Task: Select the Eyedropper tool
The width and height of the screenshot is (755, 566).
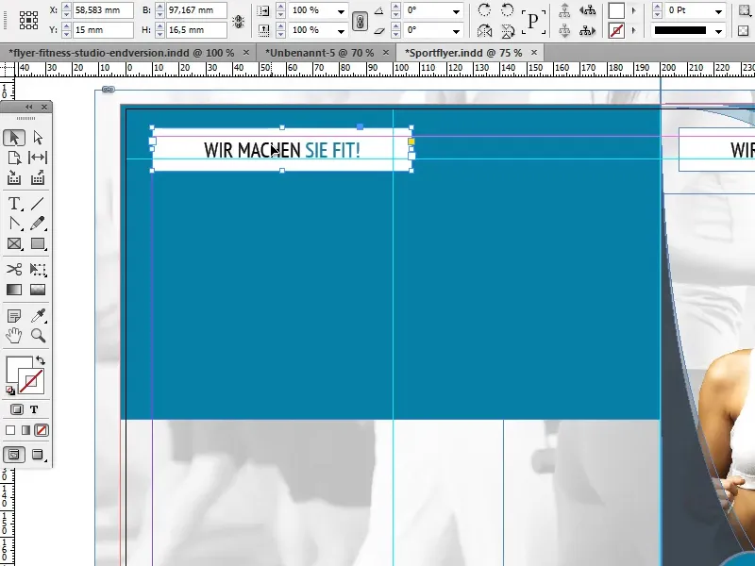Action: [38, 316]
